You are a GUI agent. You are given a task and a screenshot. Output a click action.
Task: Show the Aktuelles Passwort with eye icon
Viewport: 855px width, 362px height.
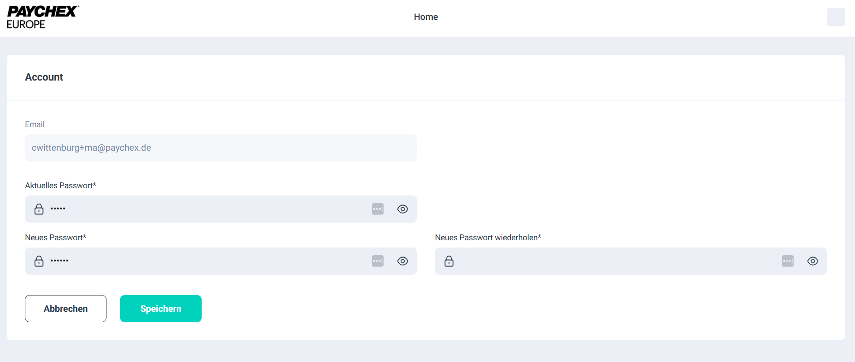[403, 209]
